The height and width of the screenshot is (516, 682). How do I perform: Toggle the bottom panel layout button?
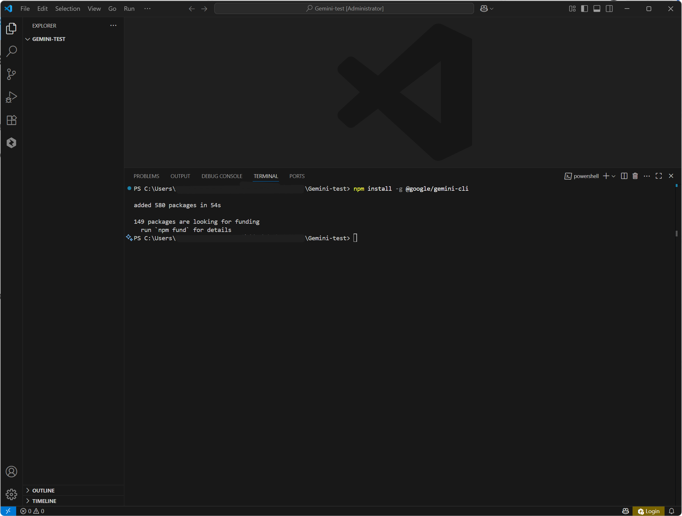(597, 9)
